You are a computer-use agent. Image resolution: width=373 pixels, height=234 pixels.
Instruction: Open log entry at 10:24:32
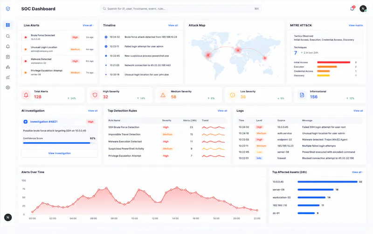point(300,127)
